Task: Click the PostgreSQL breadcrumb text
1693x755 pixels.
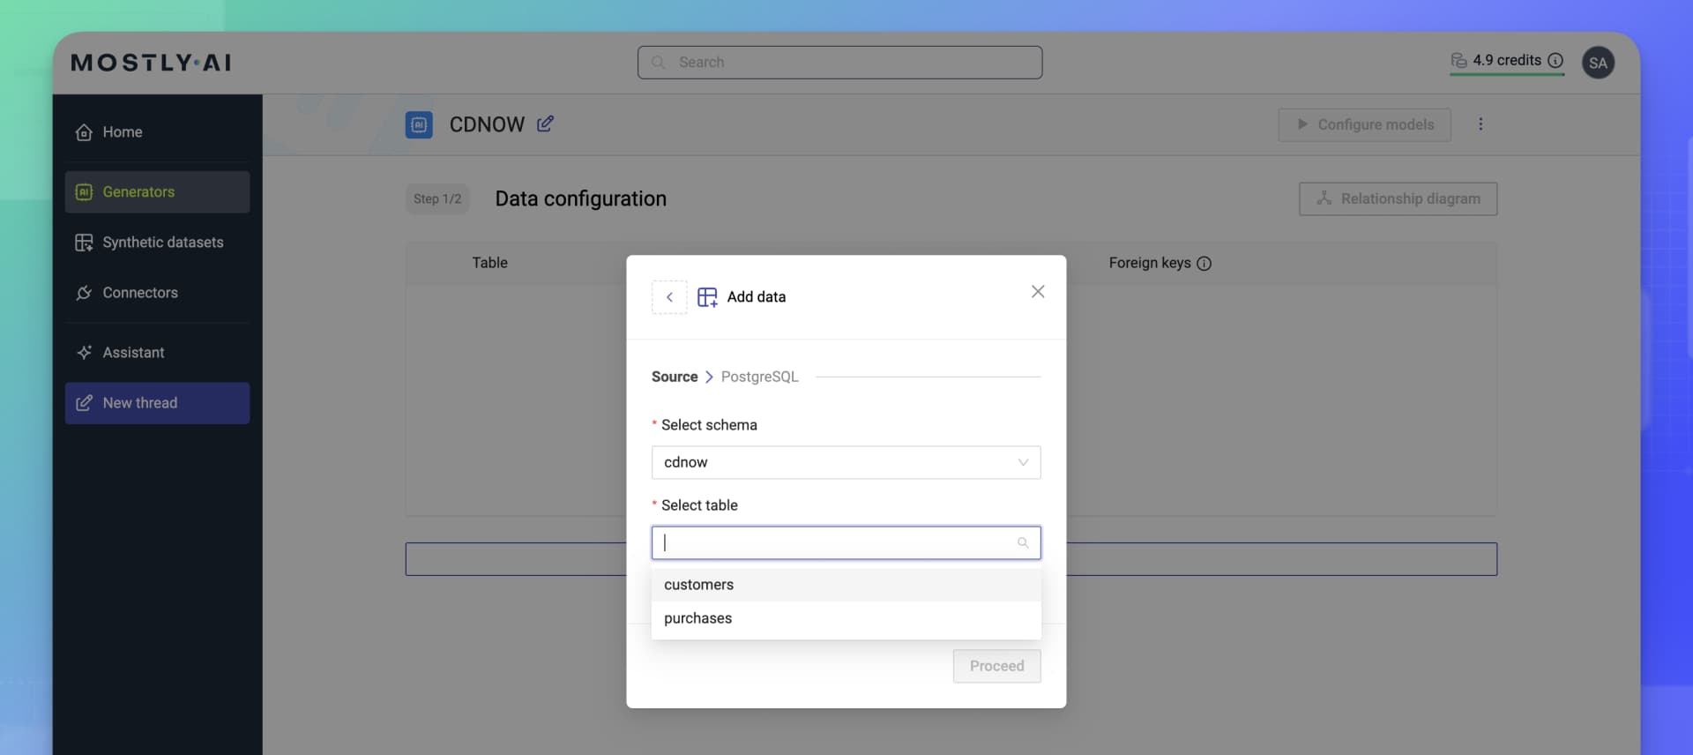Action: (760, 377)
